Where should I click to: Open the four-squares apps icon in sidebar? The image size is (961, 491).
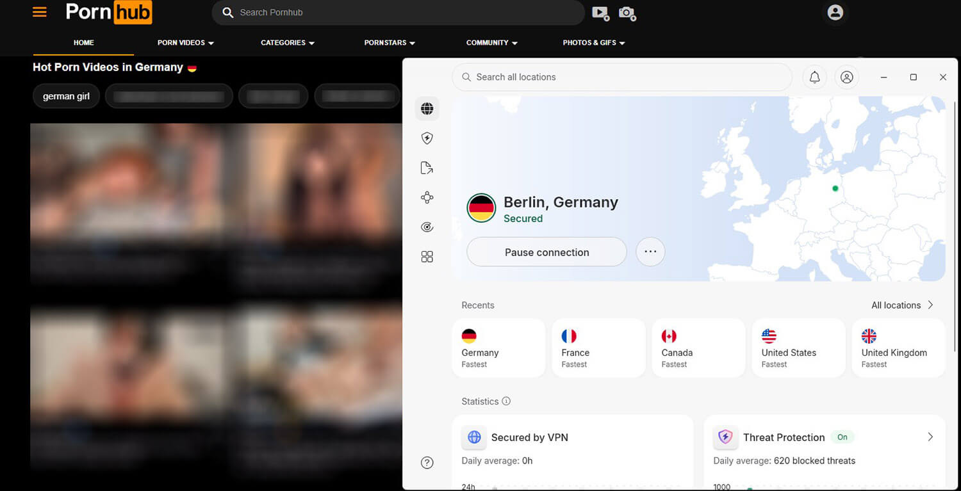[427, 257]
